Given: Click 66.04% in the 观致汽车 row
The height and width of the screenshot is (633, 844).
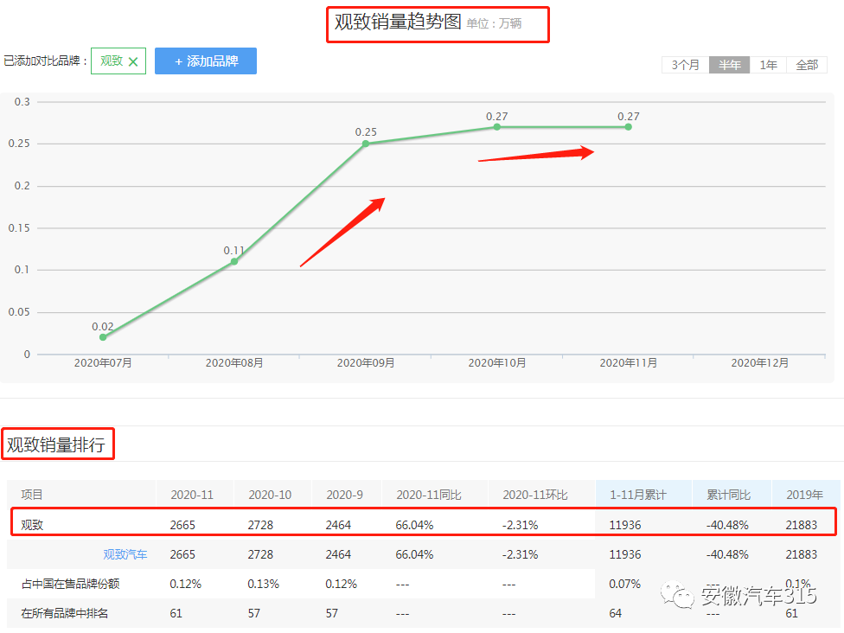Looking at the screenshot, I should click(x=414, y=554).
